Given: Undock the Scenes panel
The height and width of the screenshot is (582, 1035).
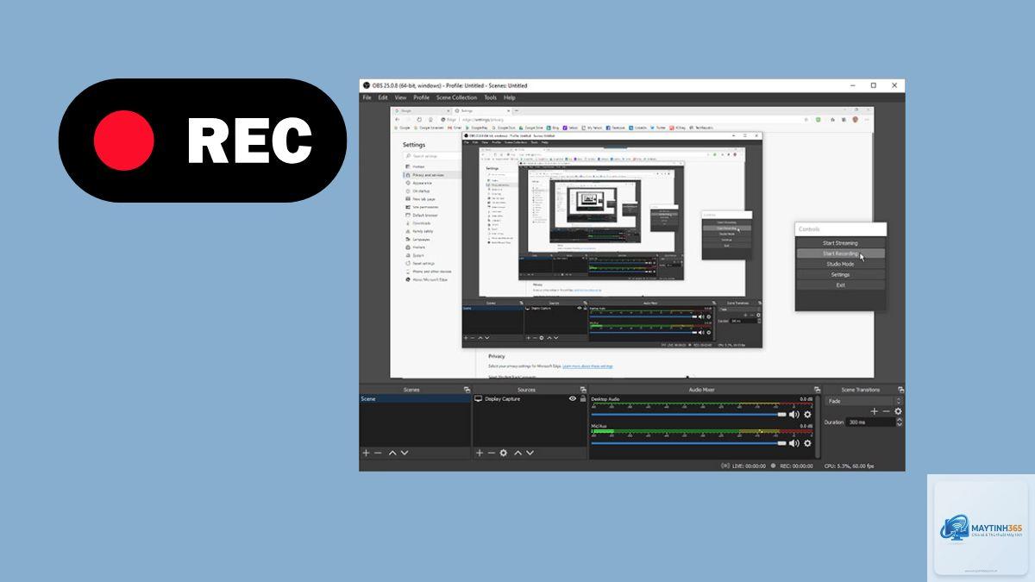Looking at the screenshot, I should pos(467,390).
